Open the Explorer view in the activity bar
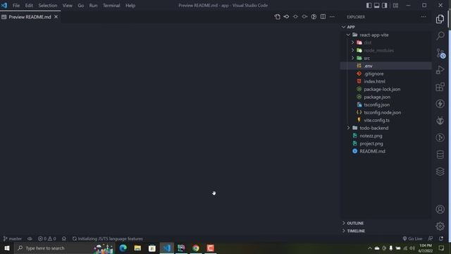Image resolution: width=451 pixels, height=254 pixels. [440, 19]
